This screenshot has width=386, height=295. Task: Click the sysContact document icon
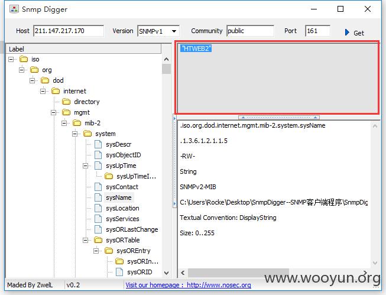[x=98, y=187]
